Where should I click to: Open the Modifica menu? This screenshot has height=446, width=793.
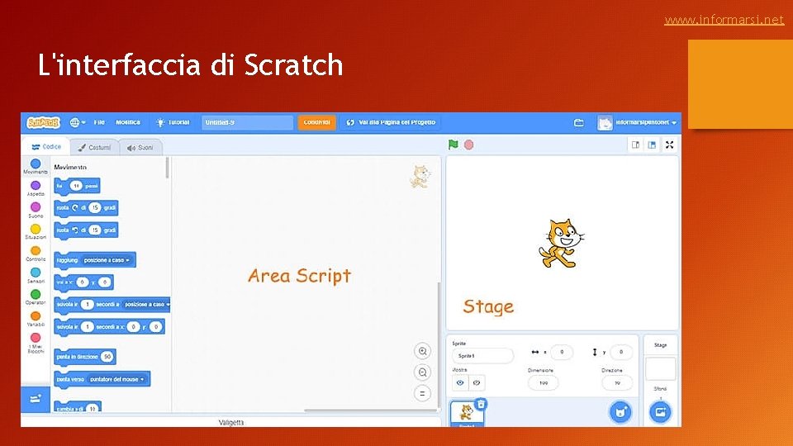point(128,122)
